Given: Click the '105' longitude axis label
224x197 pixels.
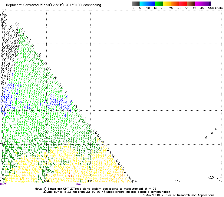Looking at the screenshot, I should (2, 181).
